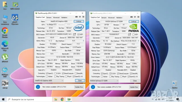The image size is (182, 102).
Task: Open hamburger menu in Intel GPU-Z window
Action: click(x=83, y=17)
